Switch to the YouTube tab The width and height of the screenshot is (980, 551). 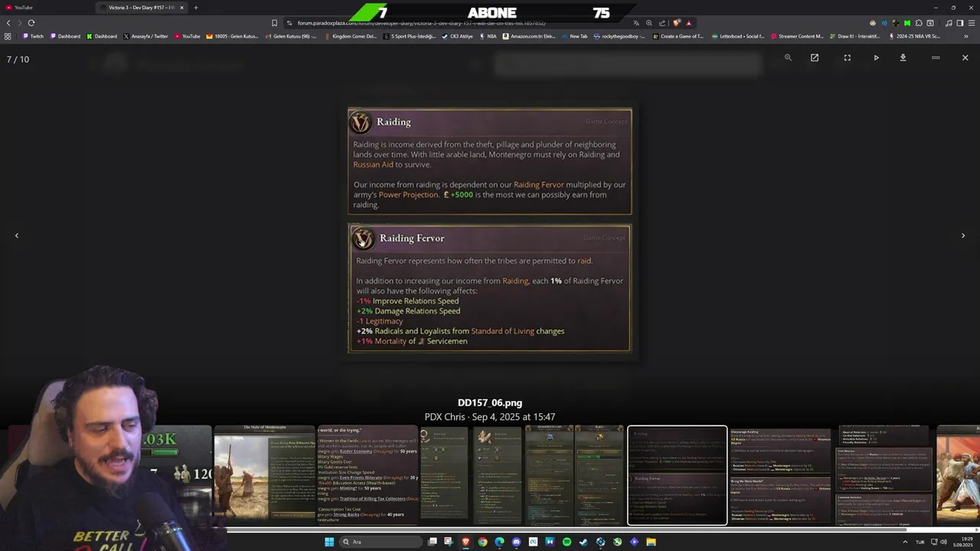tap(47, 8)
